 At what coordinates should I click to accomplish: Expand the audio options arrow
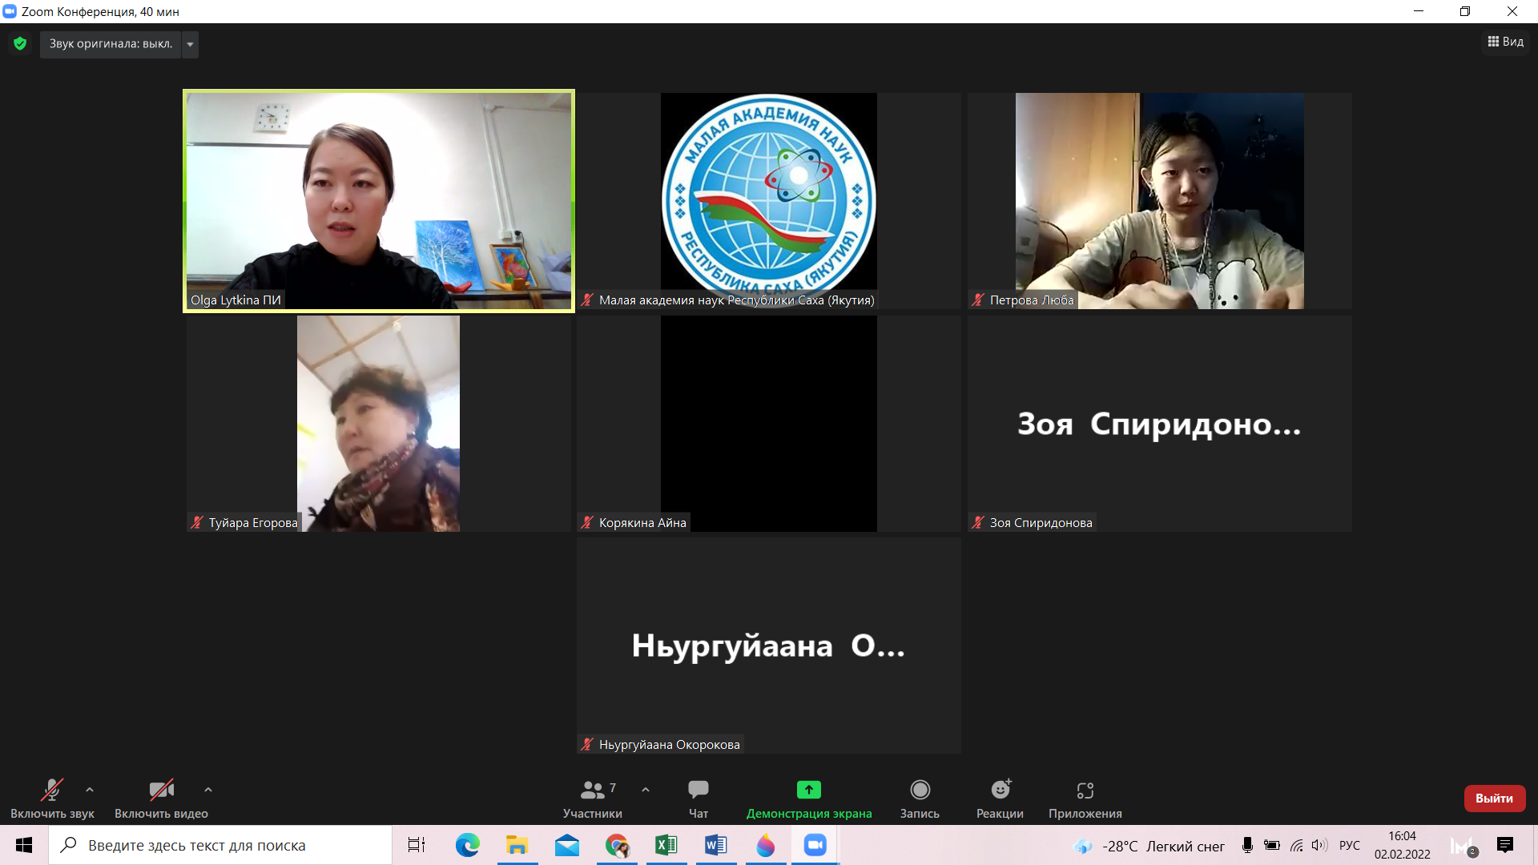click(90, 790)
